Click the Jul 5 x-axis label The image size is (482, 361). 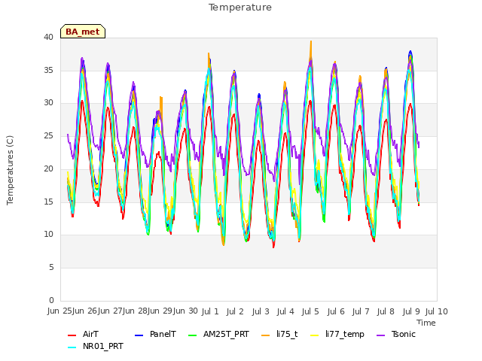310,311
